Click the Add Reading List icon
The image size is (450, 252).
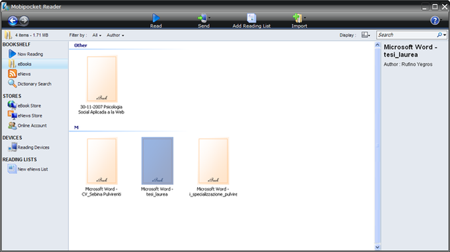(x=251, y=18)
